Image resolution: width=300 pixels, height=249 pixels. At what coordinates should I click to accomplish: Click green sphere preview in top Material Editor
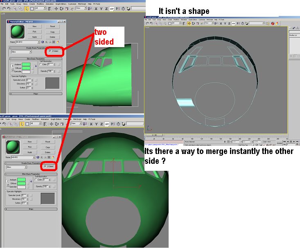pyautogui.click(x=18, y=32)
